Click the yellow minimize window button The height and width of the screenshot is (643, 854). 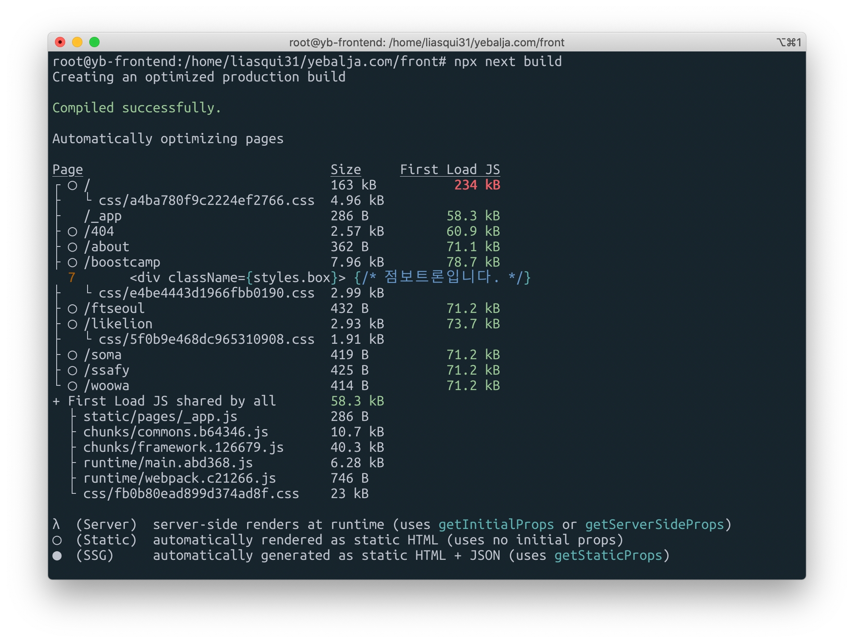point(77,42)
